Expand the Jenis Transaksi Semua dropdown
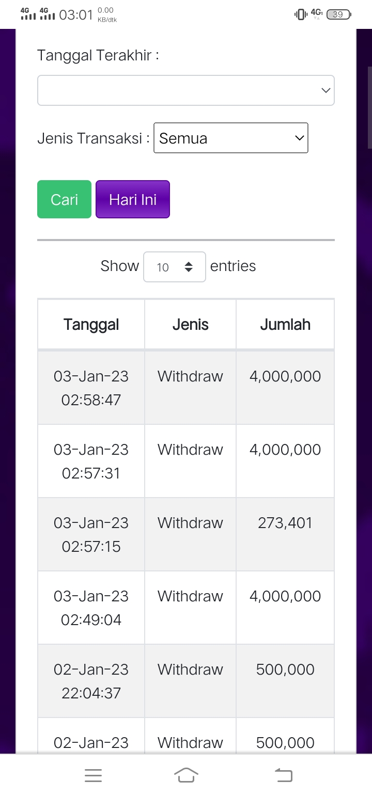Screen dimensions: 372x797 point(231,138)
